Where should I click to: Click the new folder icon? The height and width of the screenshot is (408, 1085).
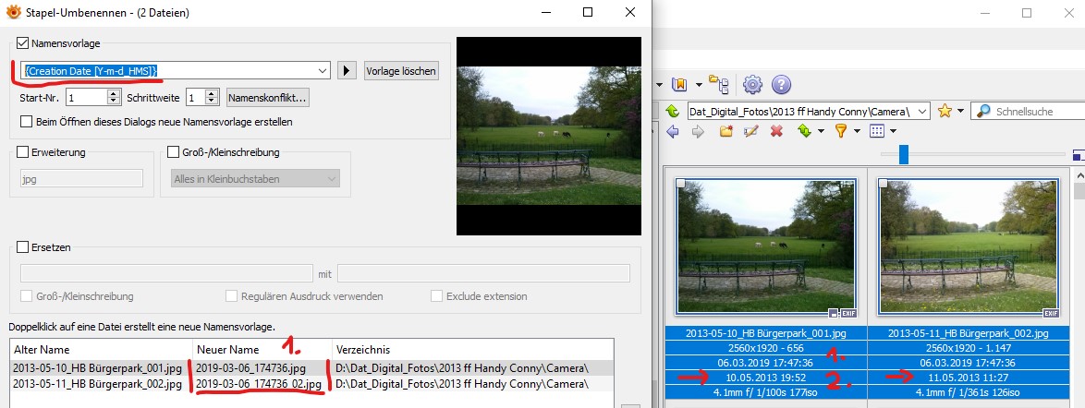725,132
